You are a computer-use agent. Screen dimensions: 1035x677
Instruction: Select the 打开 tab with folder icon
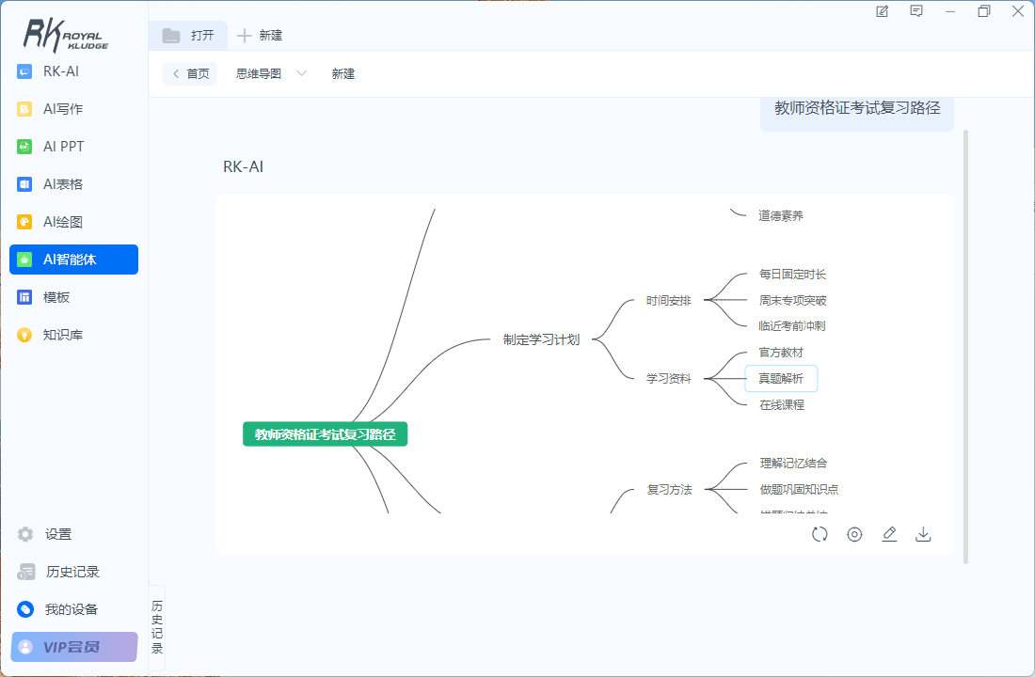(188, 36)
